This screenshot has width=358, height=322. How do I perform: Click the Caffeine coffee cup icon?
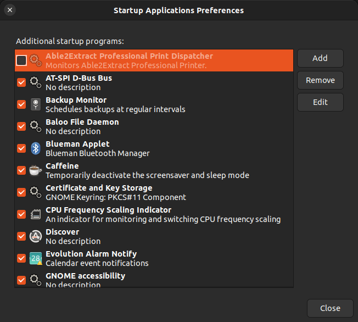pos(36,170)
